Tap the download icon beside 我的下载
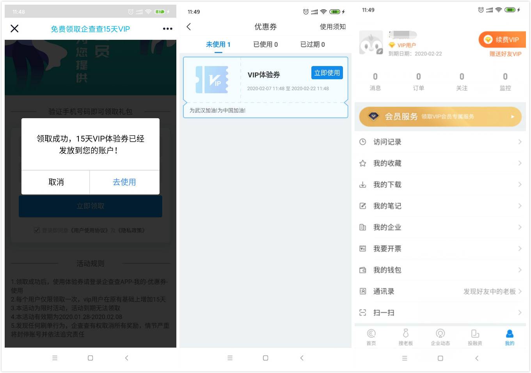This screenshot has width=531, height=373. tap(363, 185)
